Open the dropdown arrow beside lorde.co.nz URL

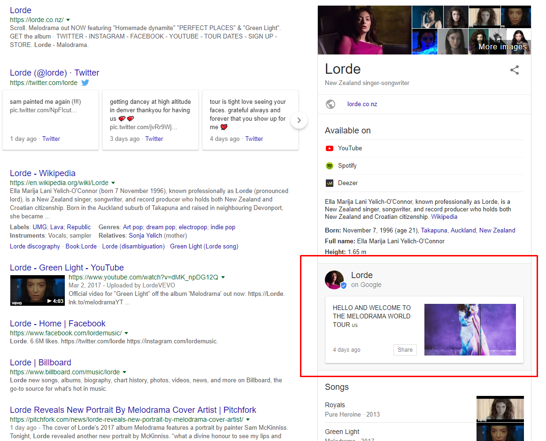pyautogui.click(x=68, y=20)
